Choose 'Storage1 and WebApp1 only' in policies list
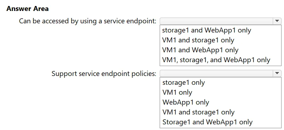 (207, 122)
